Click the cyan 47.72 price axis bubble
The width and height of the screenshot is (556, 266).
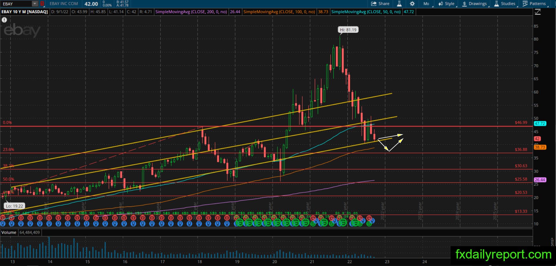coord(540,124)
